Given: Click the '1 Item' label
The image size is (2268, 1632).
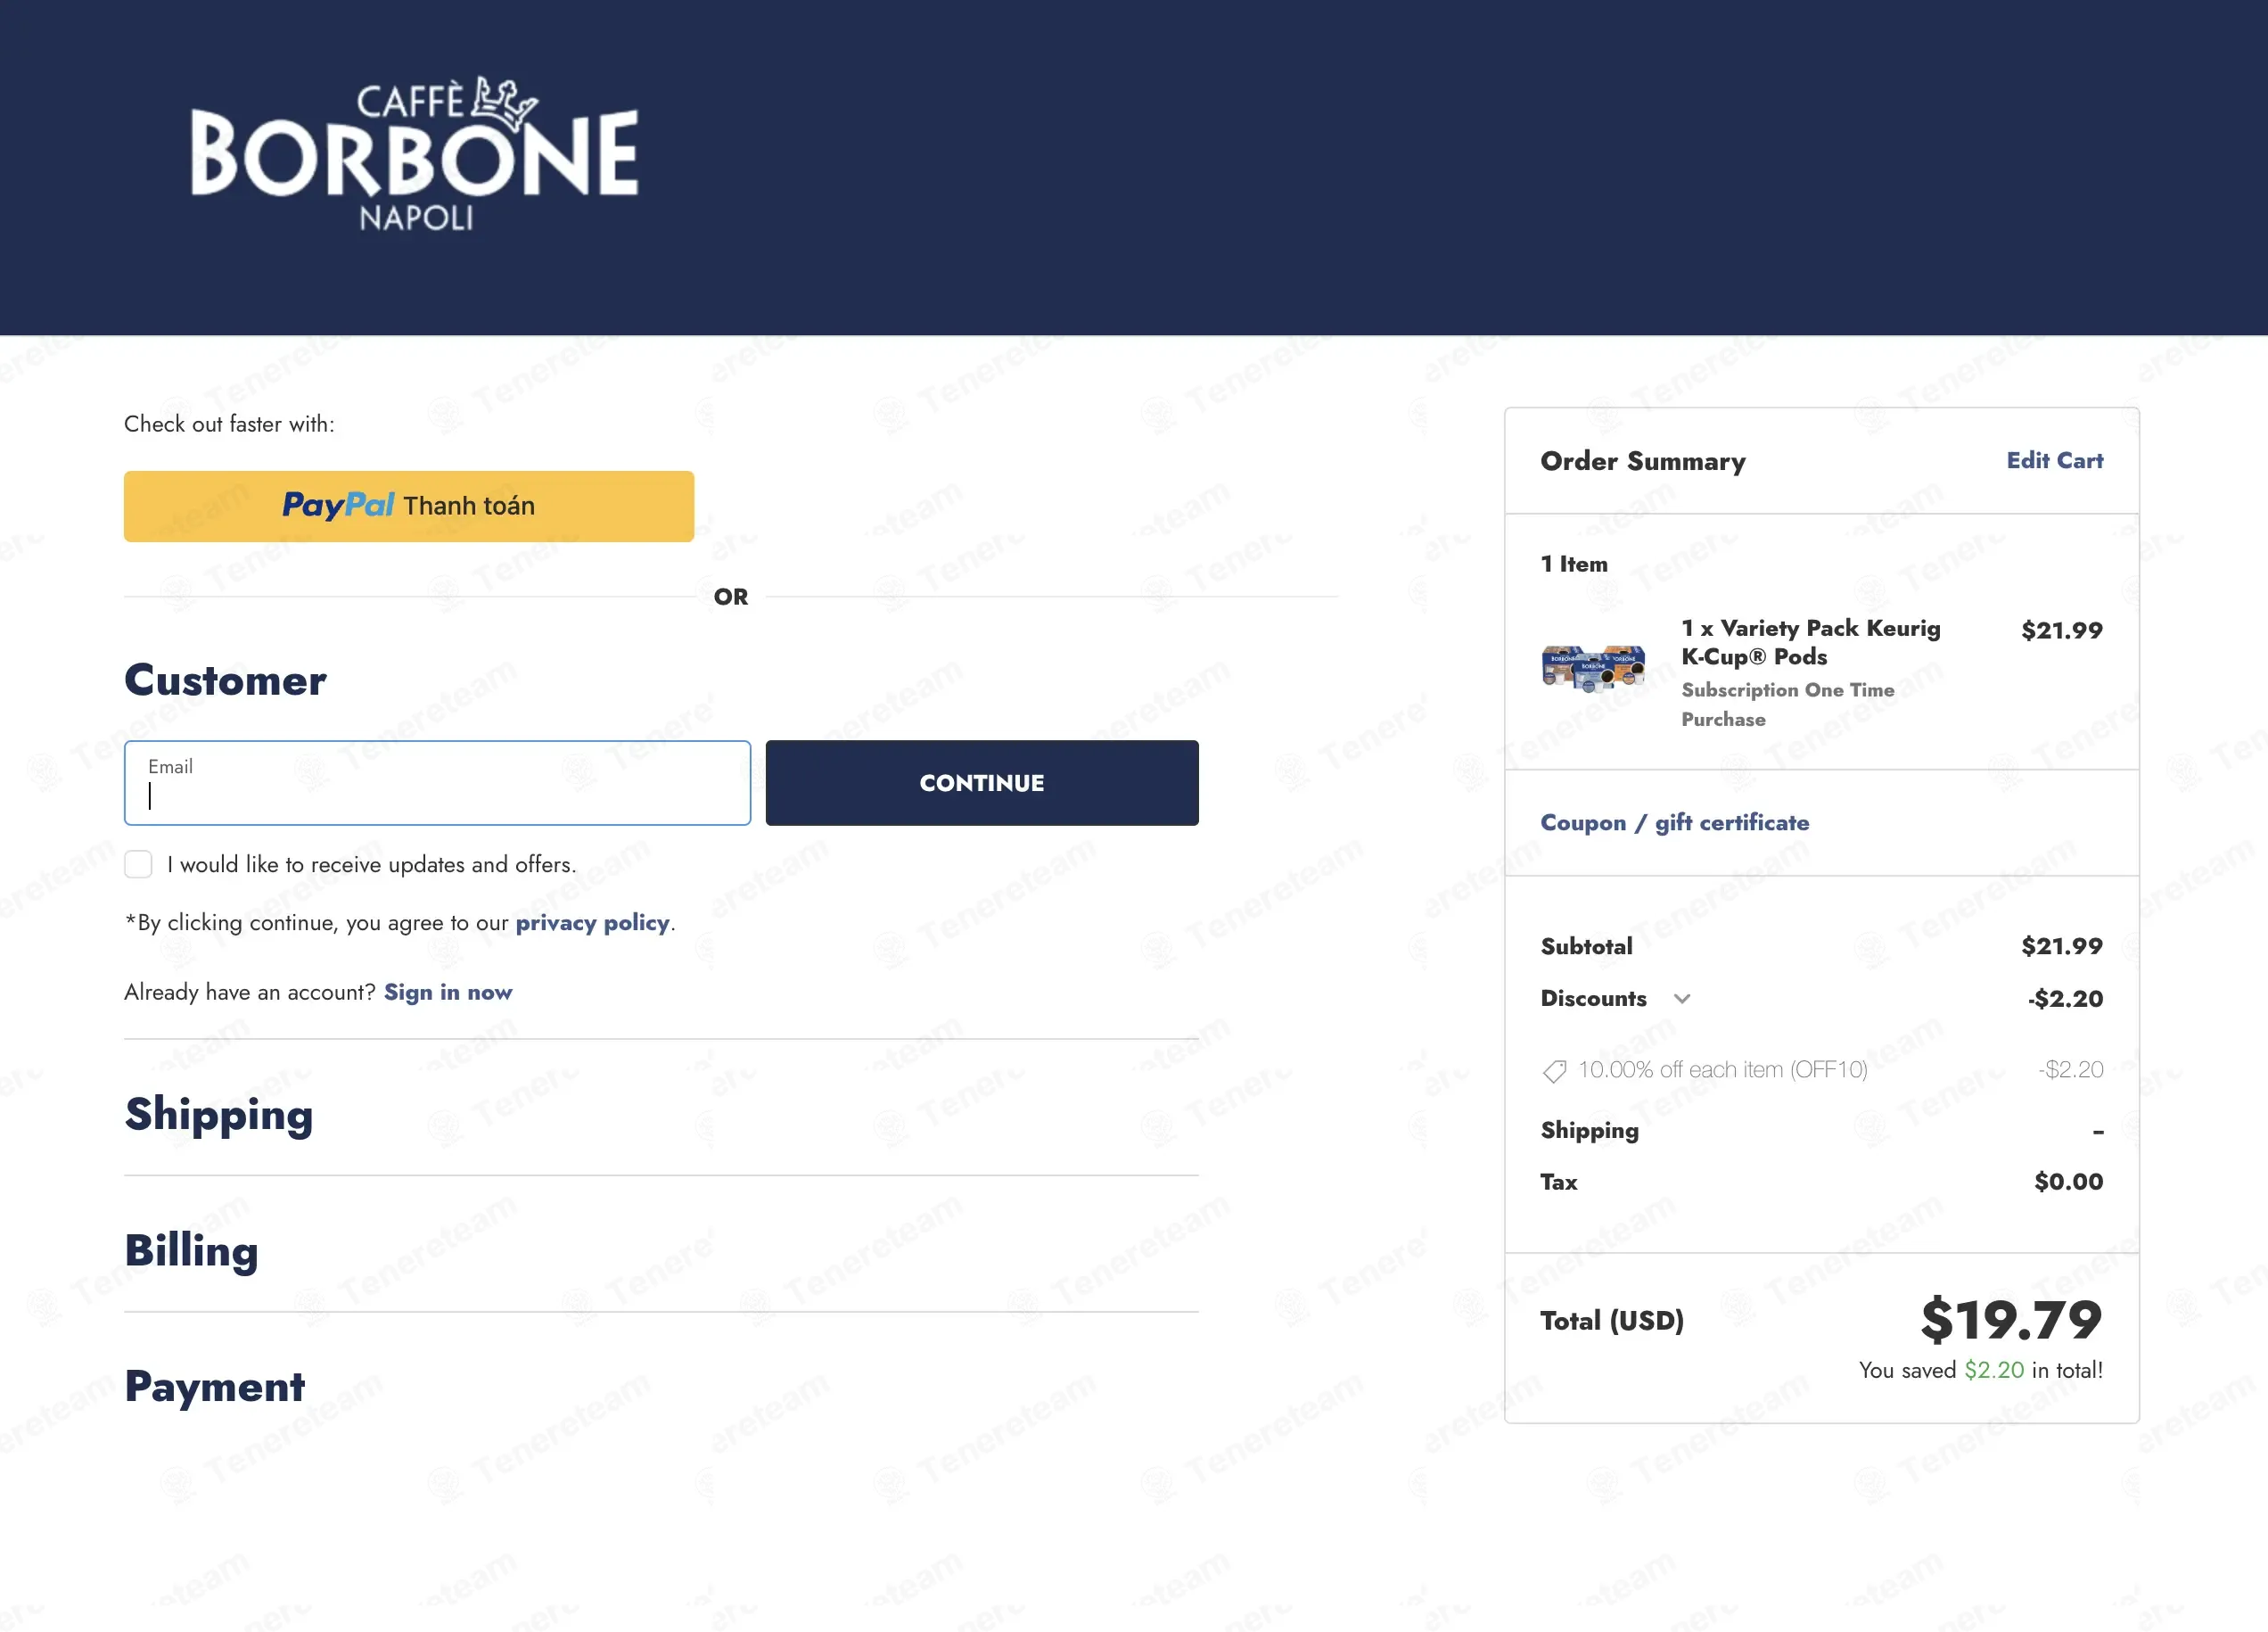Looking at the screenshot, I should click(x=1574, y=565).
